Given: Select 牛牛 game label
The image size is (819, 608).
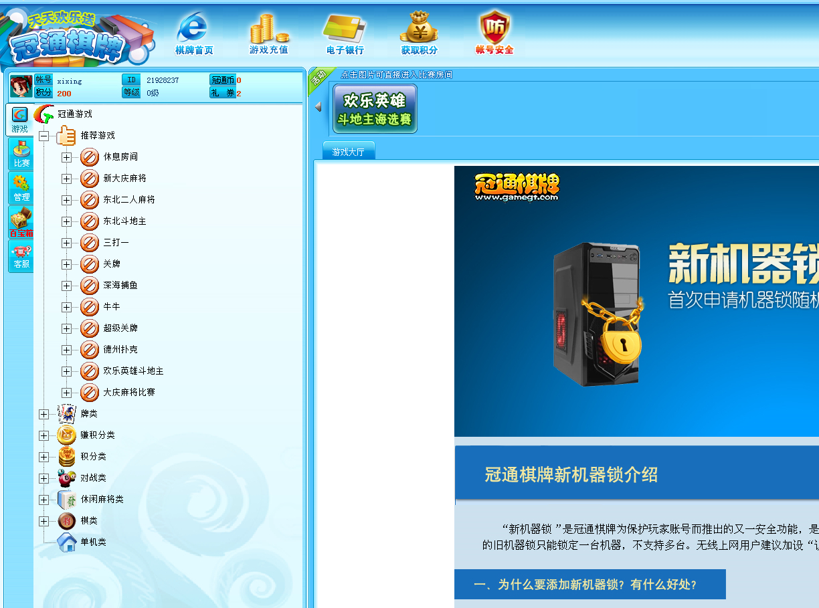Looking at the screenshot, I should pyautogui.click(x=112, y=307).
